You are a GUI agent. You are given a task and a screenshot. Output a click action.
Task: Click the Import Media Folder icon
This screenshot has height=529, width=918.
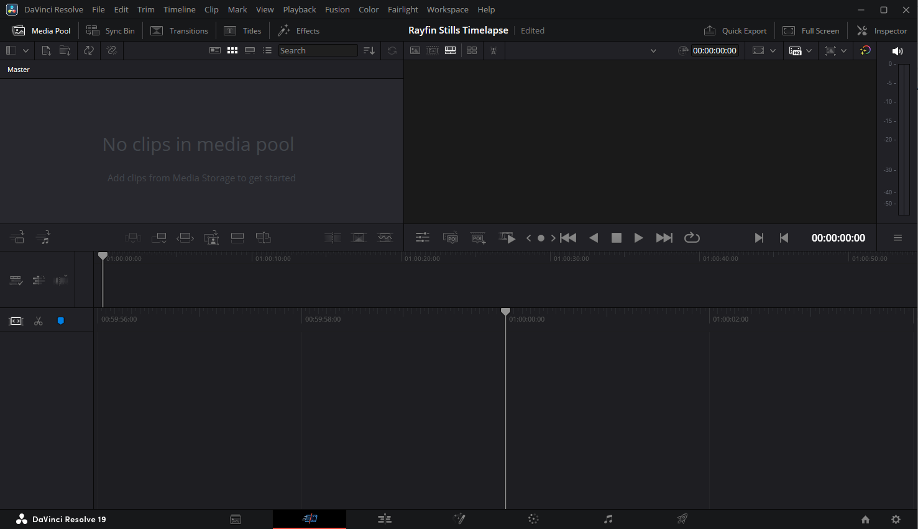point(65,51)
